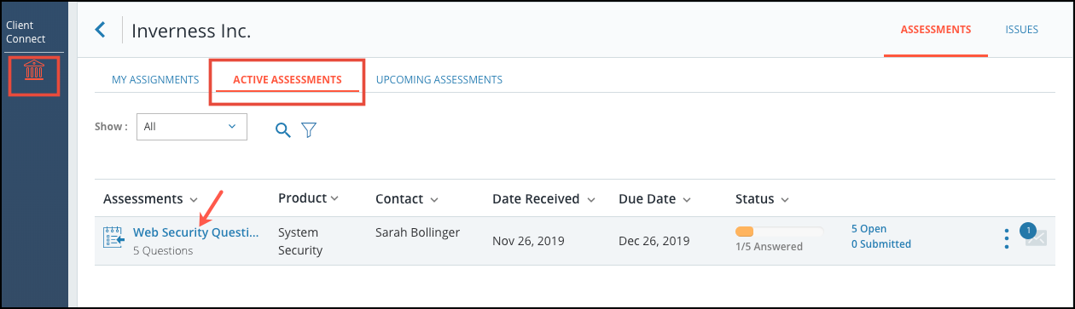Screen dimensions: 1075x309
Task: Sort by Contact column arrow
Action: coord(434,200)
